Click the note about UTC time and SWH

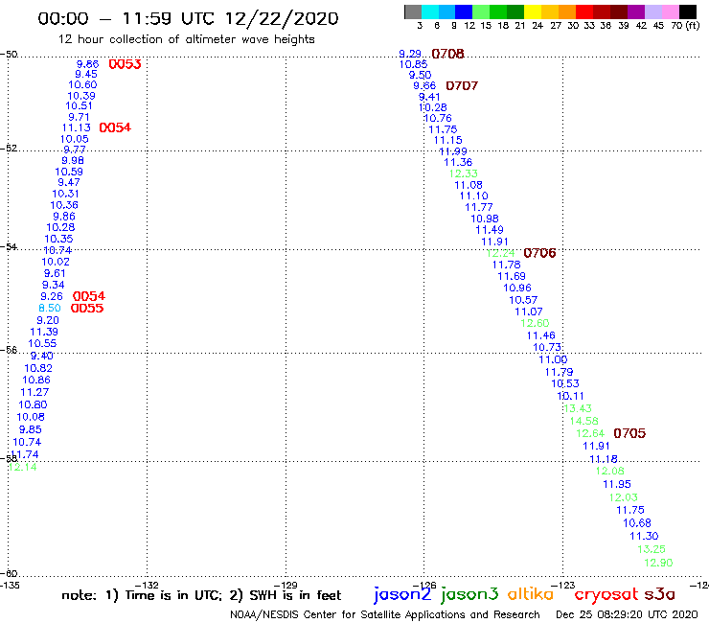pos(201,595)
